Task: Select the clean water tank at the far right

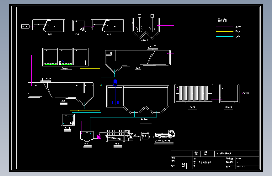Action: tap(229, 94)
